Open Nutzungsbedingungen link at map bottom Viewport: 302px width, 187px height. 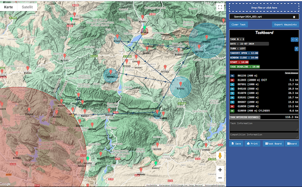215,185
